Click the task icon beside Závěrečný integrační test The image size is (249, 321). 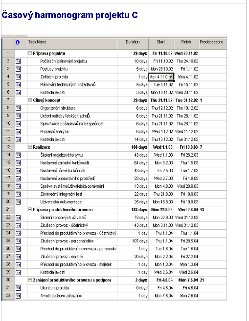18,194
